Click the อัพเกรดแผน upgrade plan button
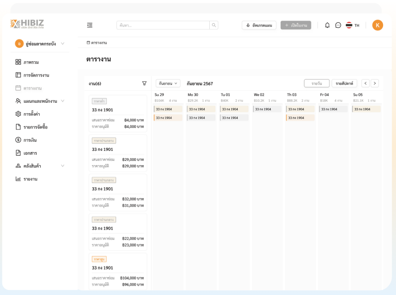396x295 pixels. (x=259, y=25)
